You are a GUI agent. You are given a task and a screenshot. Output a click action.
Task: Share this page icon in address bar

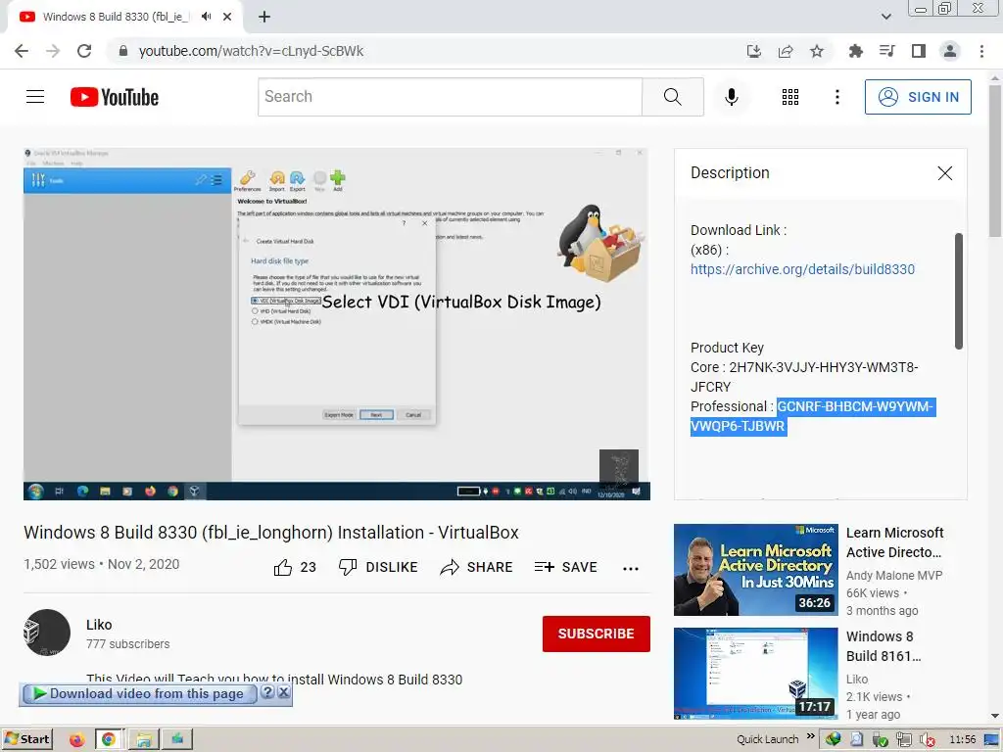(x=786, y=51)
